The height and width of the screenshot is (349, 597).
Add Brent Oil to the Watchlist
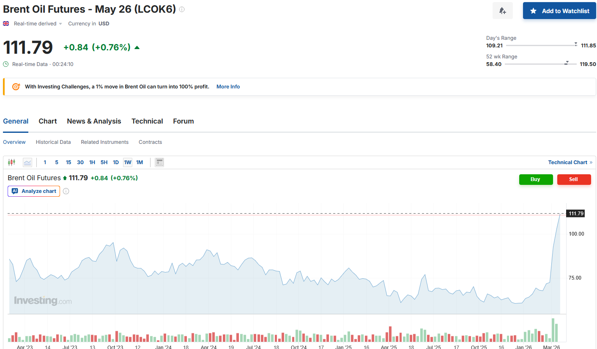pos(559,11)
